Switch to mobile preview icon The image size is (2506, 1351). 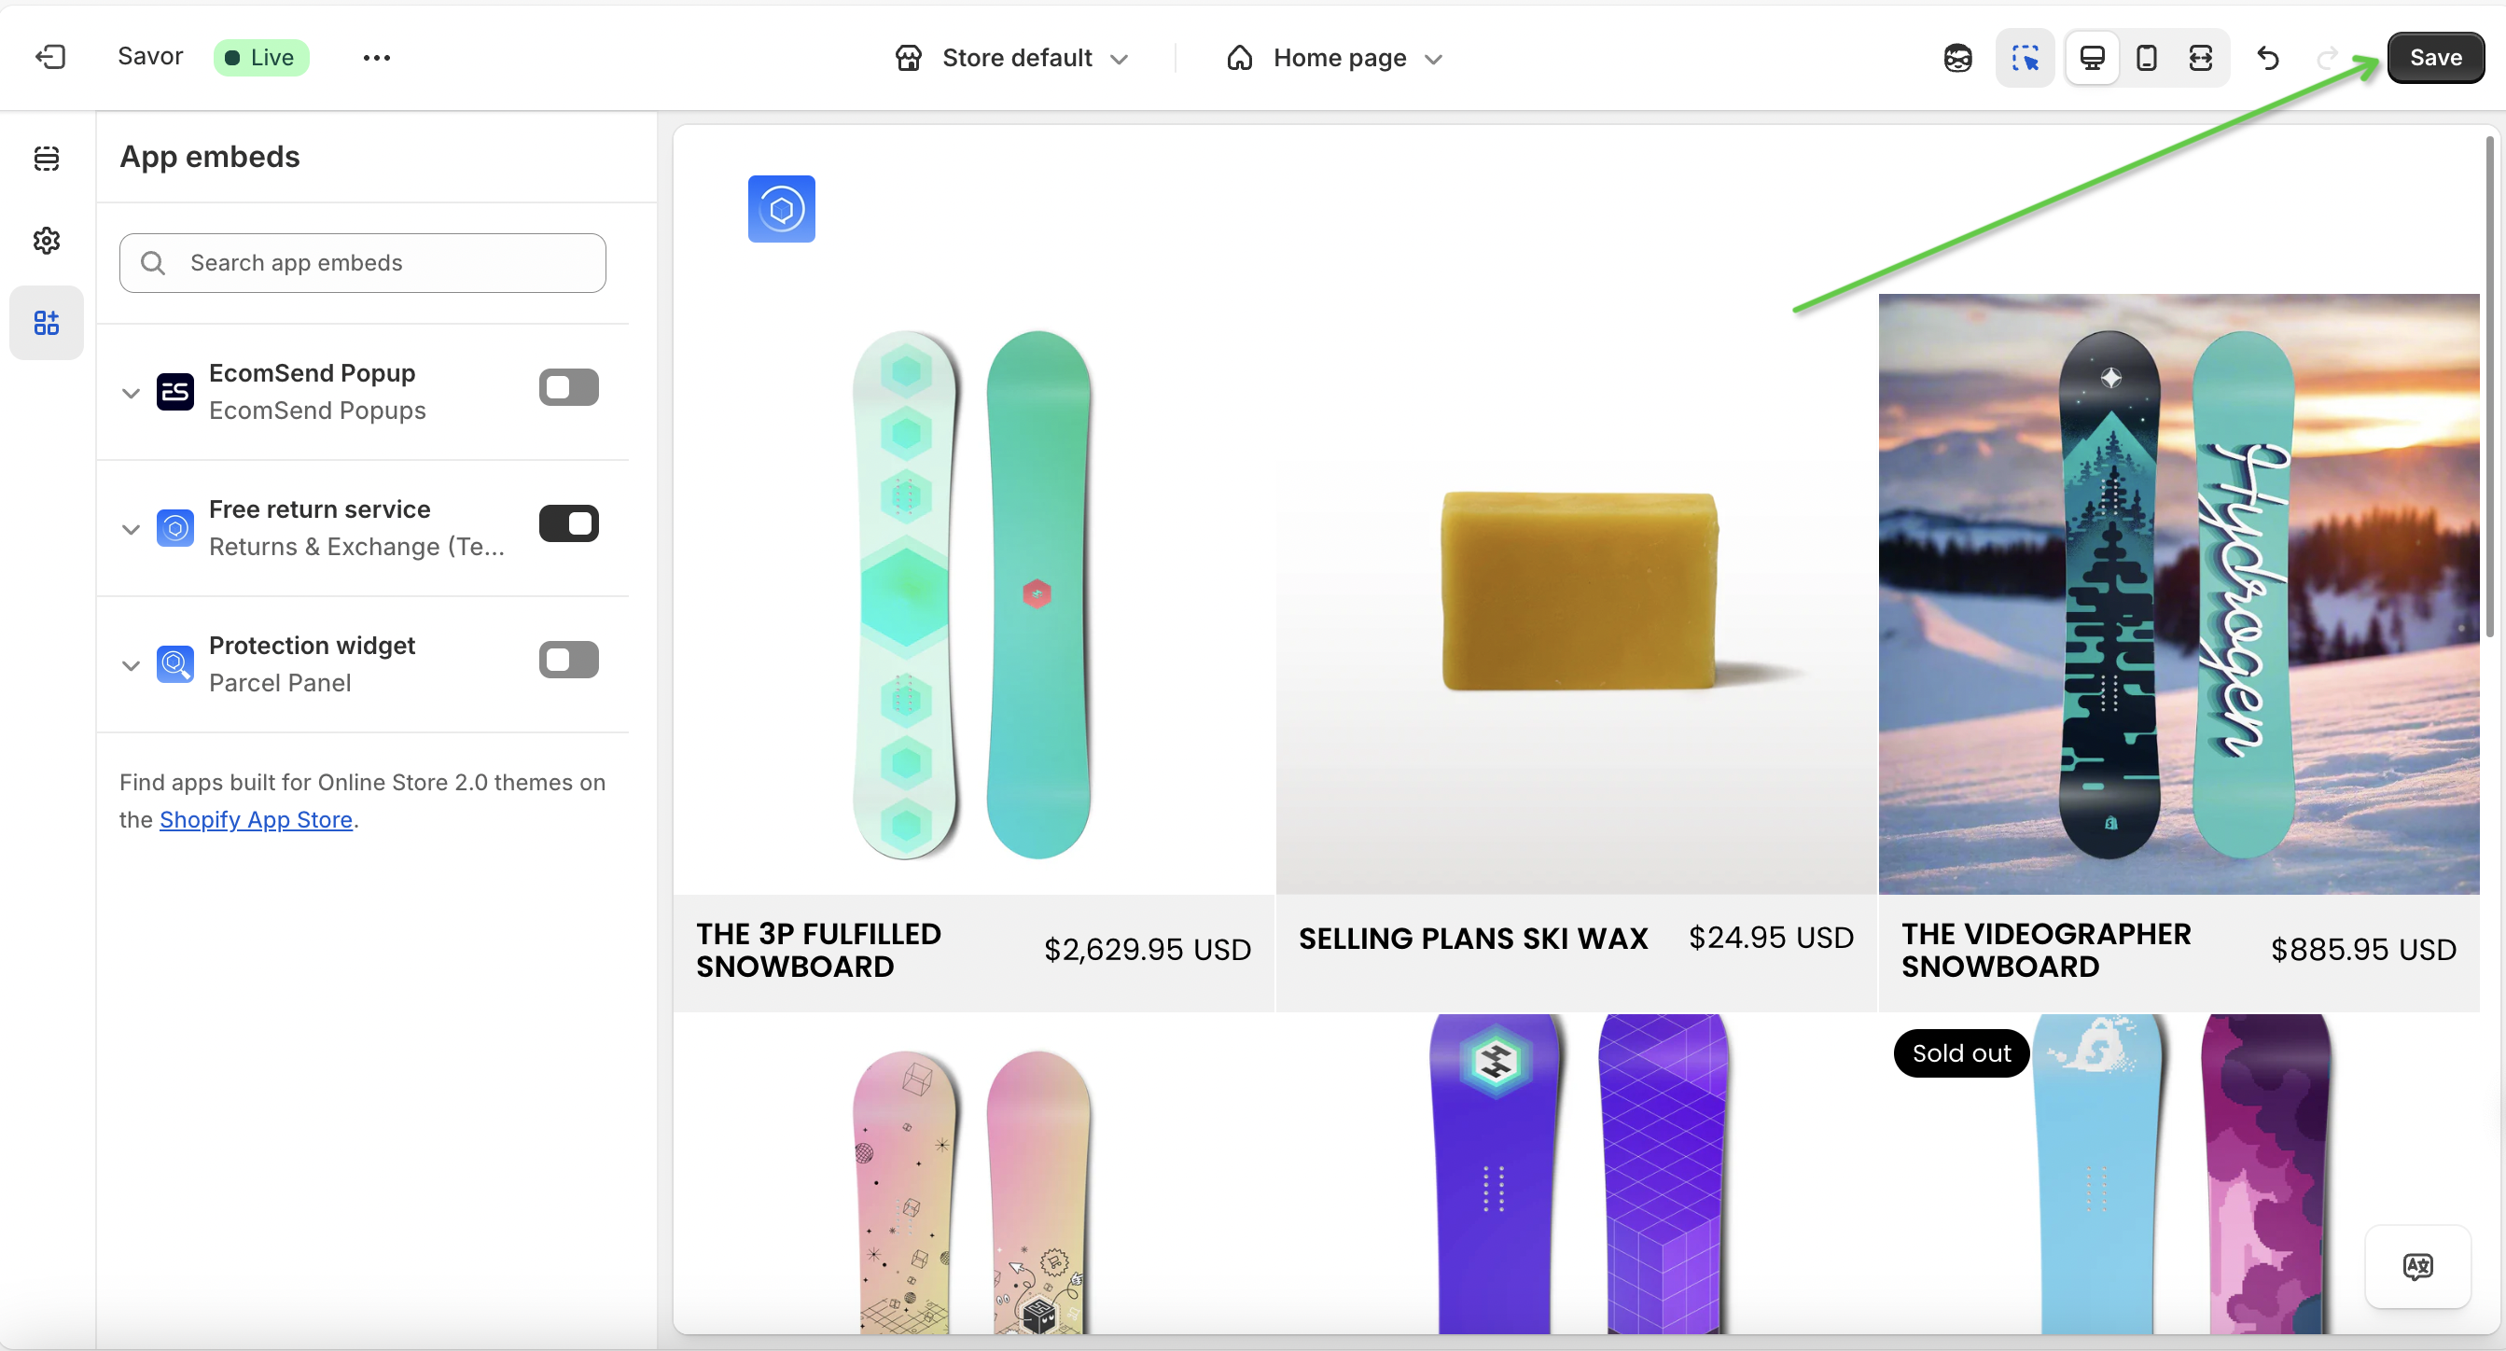tap(2146, 58)
